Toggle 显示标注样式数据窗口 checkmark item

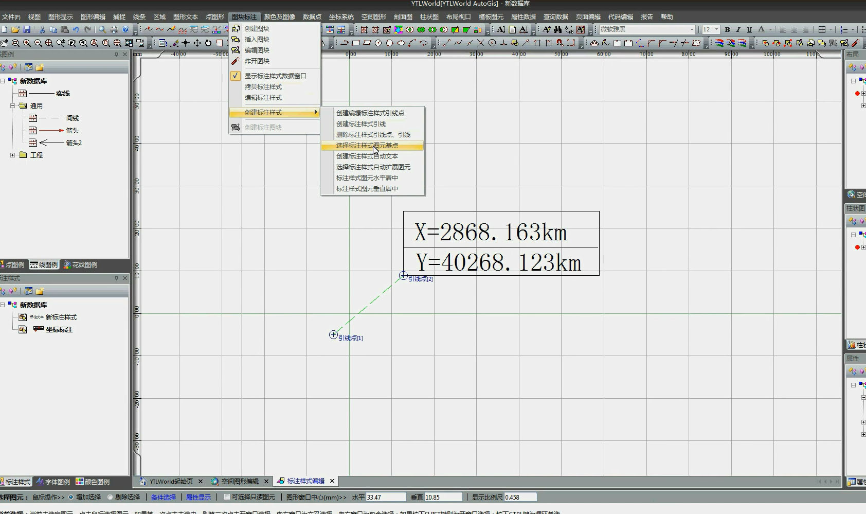(x=275, y=76)
